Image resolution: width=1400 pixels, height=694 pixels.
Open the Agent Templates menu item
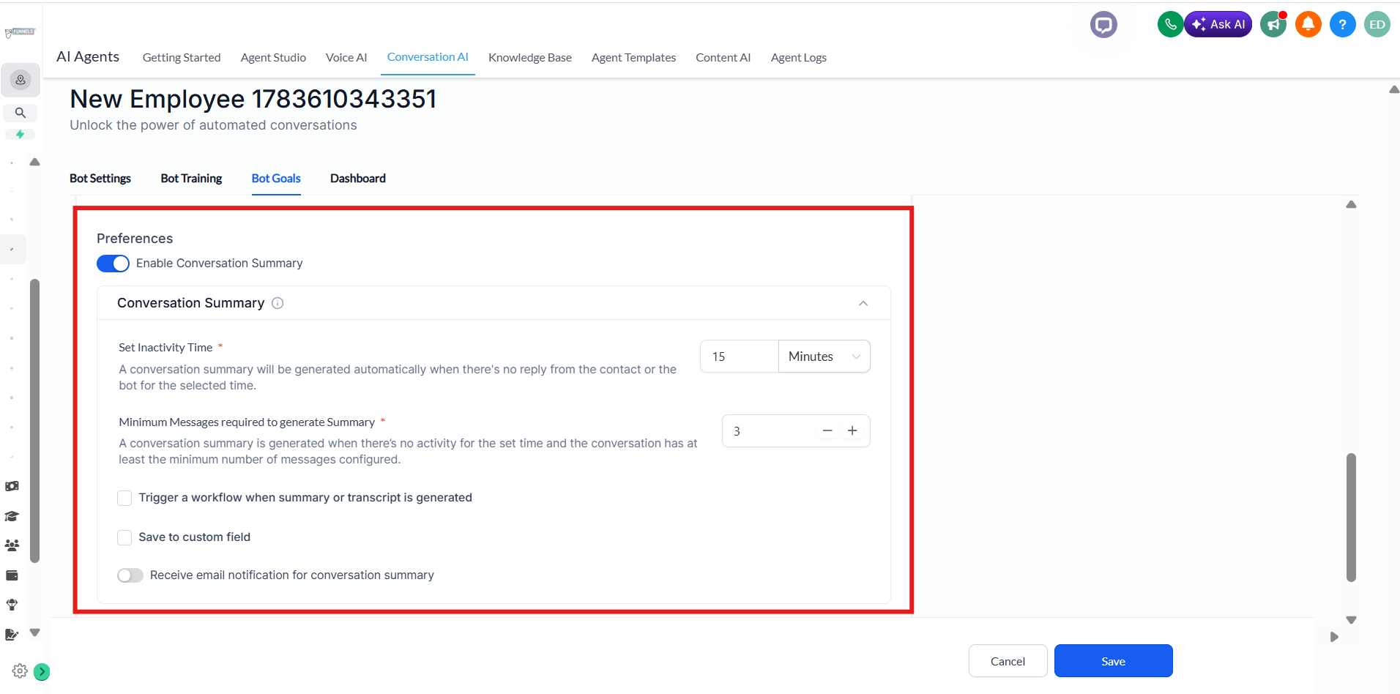(633, 57)
